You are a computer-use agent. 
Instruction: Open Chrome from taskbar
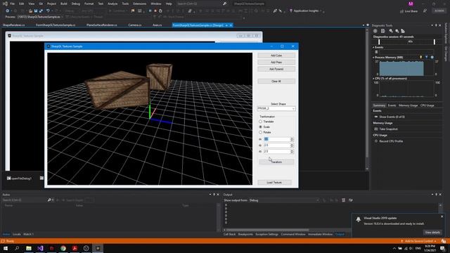tap(63, 248)
